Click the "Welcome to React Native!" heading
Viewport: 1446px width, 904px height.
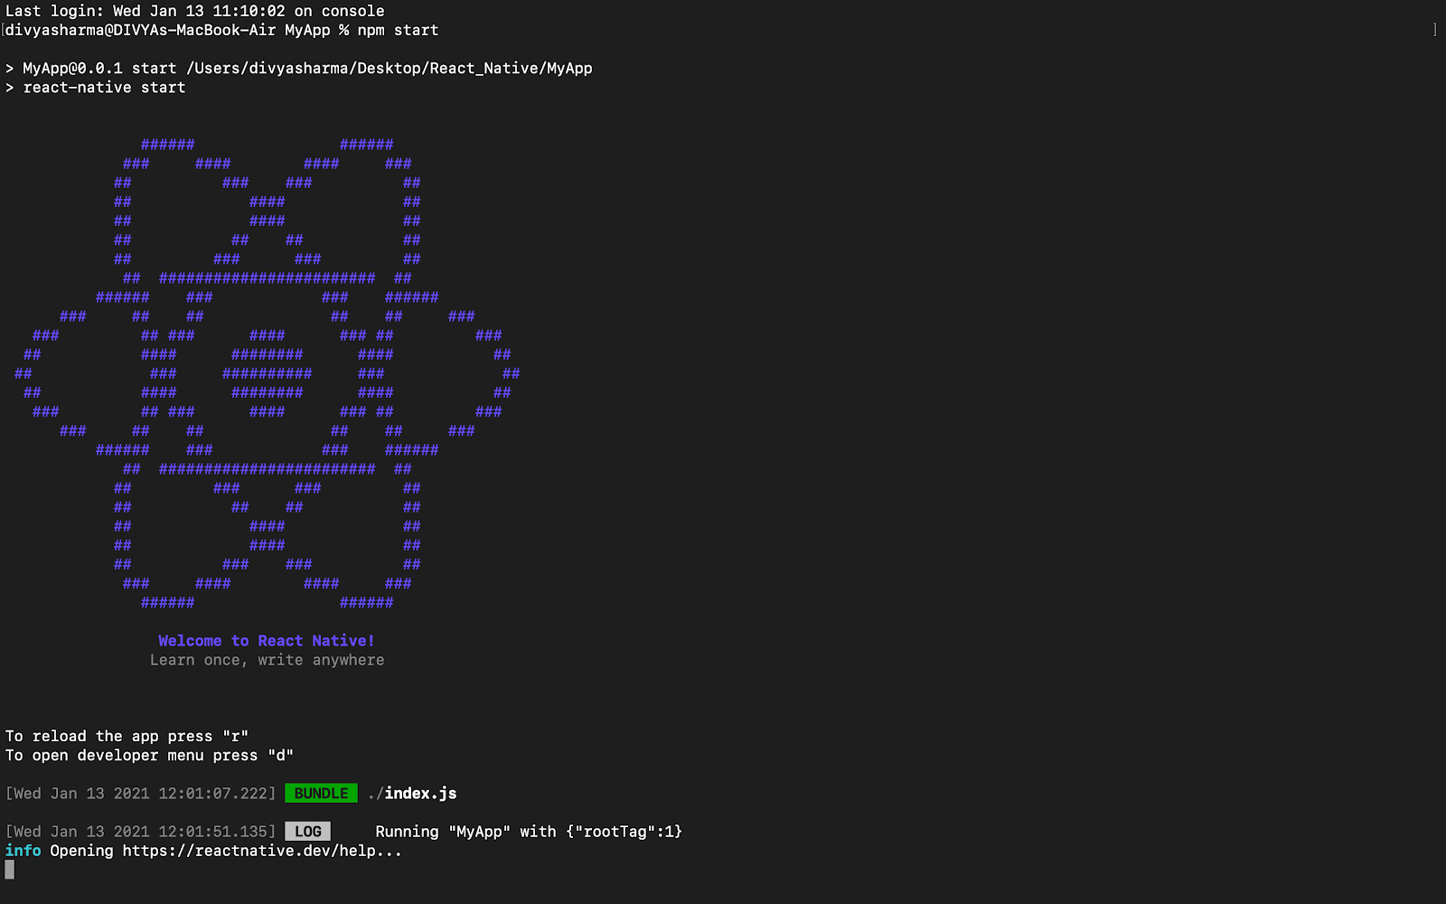[x=267, y=641]
